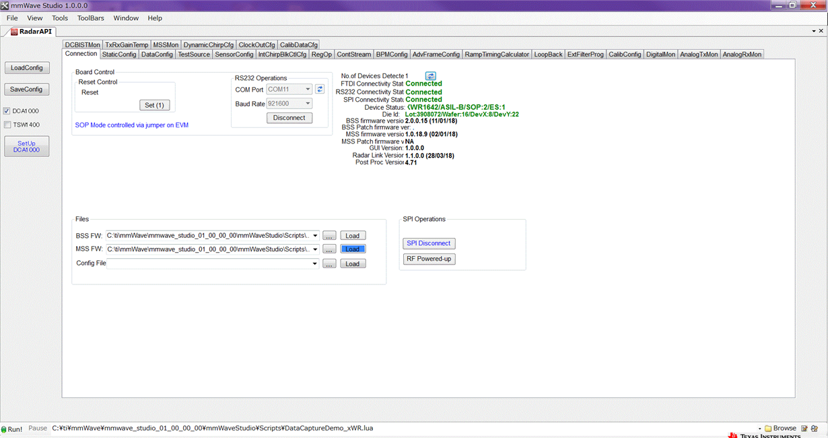
Task: Refresh the COM port list icon
Action: point(320,89)
